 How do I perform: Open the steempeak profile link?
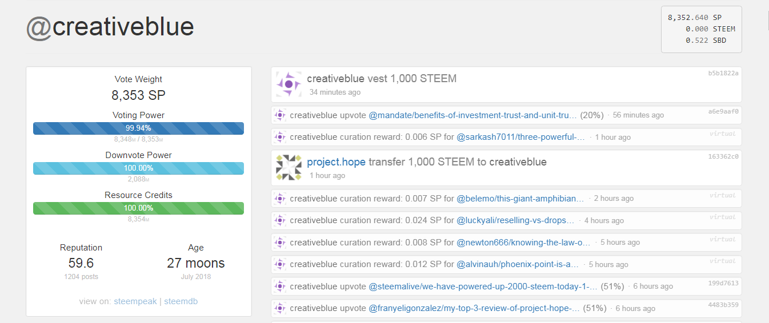coord(135,301)
